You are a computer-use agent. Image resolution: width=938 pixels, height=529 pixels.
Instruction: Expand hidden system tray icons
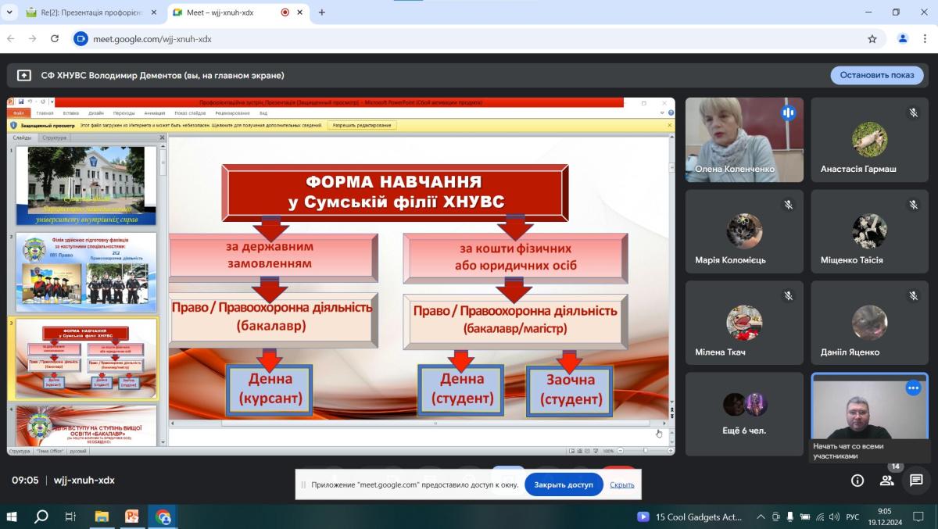[x=761, y=516]
